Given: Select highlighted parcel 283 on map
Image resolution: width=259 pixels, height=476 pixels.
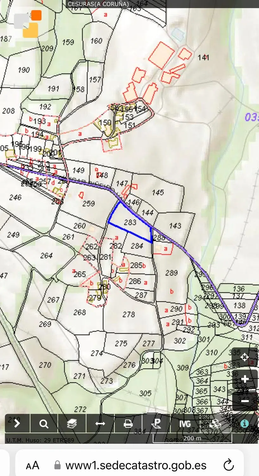Looking at the screenshot, I should tap(130, 223).
